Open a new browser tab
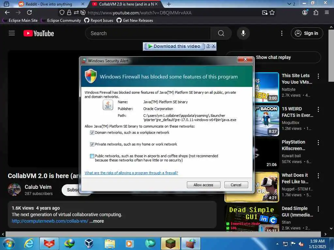The image size is (334, 250). (169, 4)
